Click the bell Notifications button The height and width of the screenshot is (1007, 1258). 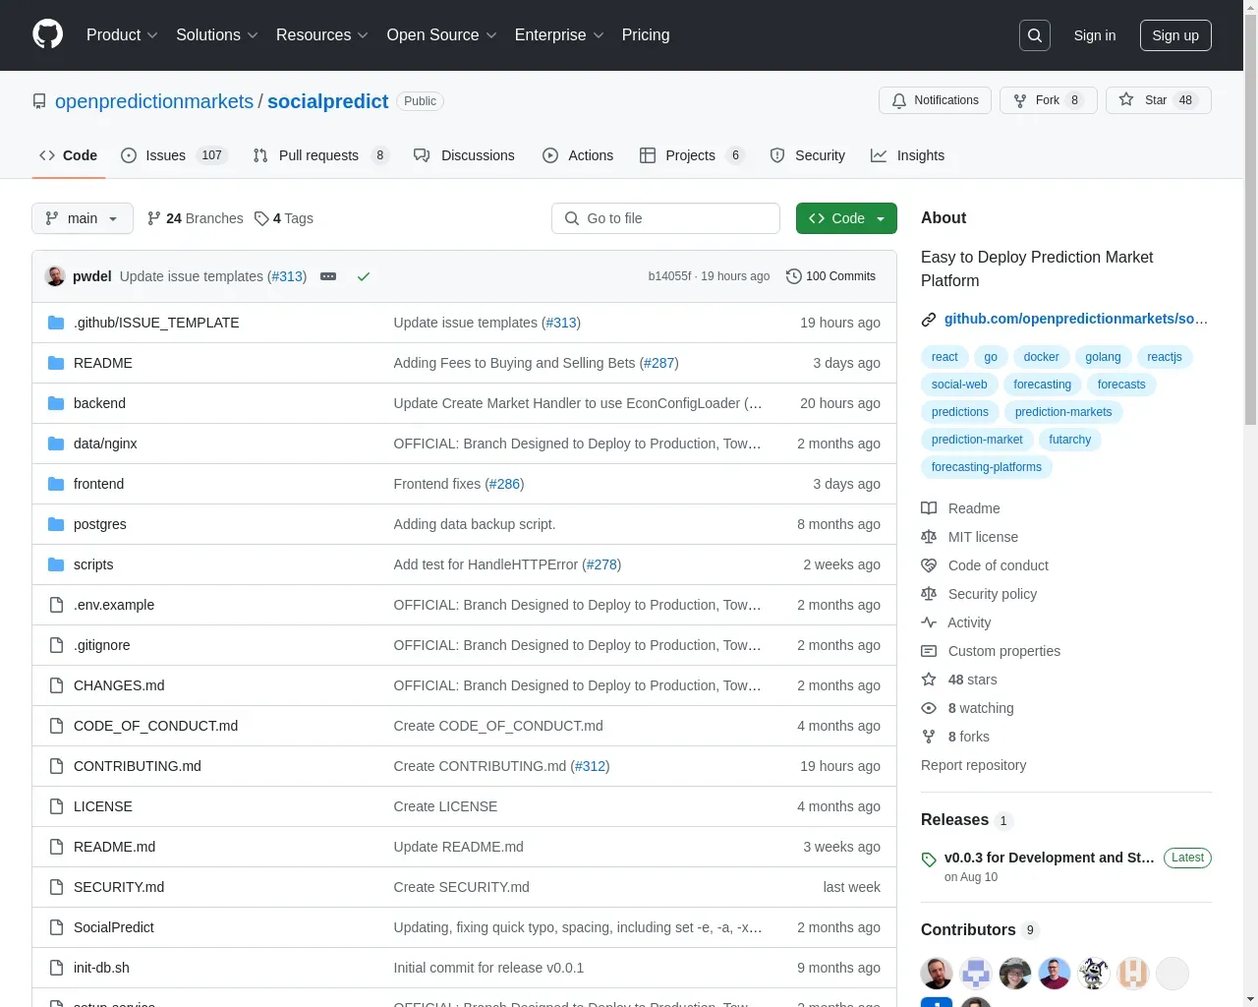pyautogui.click(x=935, y=100)
